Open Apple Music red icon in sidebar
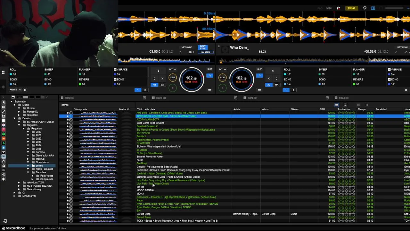The height and width of the screenshot is (231, 410). [4, 129]
